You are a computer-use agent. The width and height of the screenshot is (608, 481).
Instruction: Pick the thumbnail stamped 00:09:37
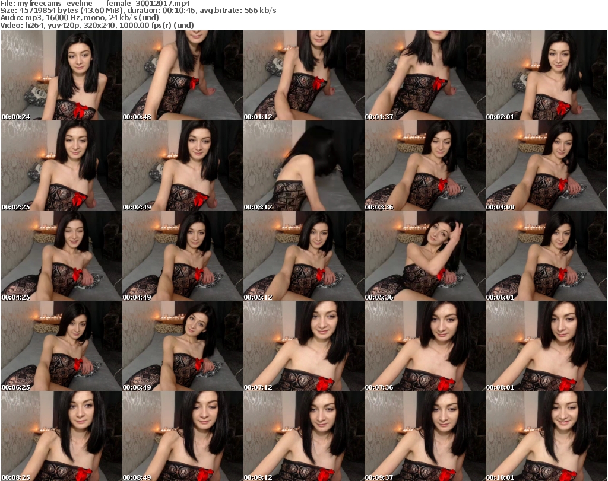pyautogui.click(x=425, y=436)
